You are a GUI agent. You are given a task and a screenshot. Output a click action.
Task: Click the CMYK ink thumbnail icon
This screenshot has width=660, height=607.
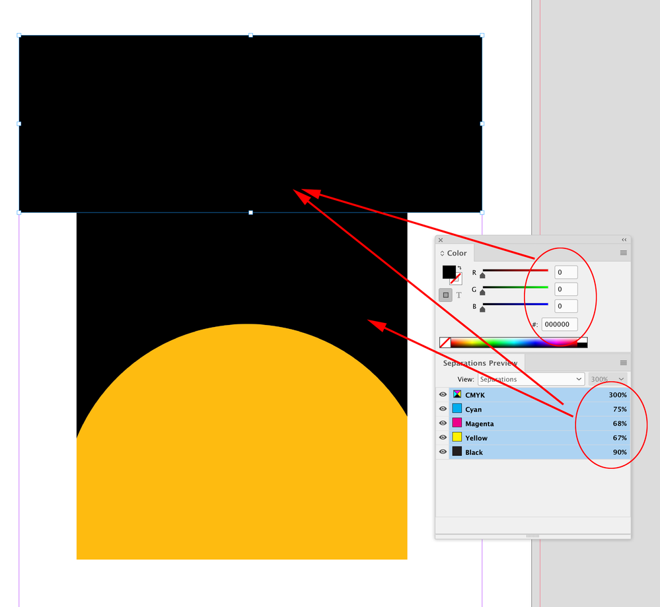tap(457, 394)
